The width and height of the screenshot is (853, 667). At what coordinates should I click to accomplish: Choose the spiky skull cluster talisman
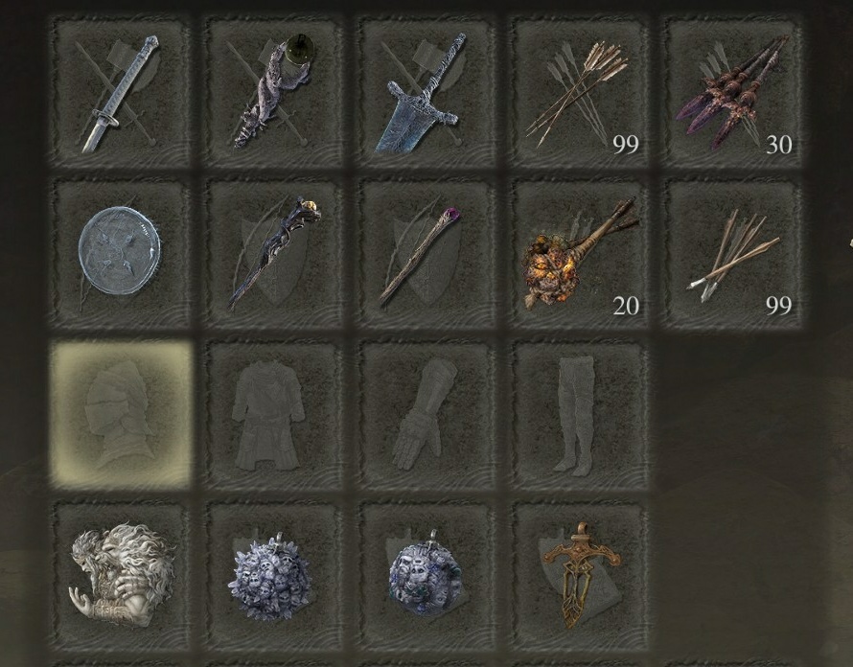click(x=274, y=576)
